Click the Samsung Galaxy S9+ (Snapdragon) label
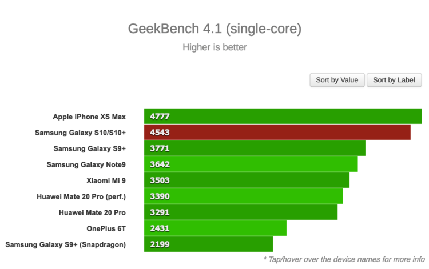 [65, 244]
